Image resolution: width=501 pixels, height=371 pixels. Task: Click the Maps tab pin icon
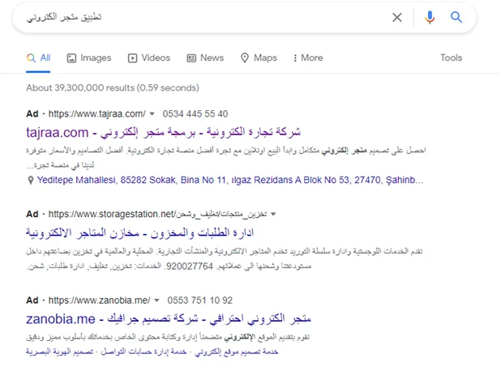pyautogui.click(x=245, y=58)
